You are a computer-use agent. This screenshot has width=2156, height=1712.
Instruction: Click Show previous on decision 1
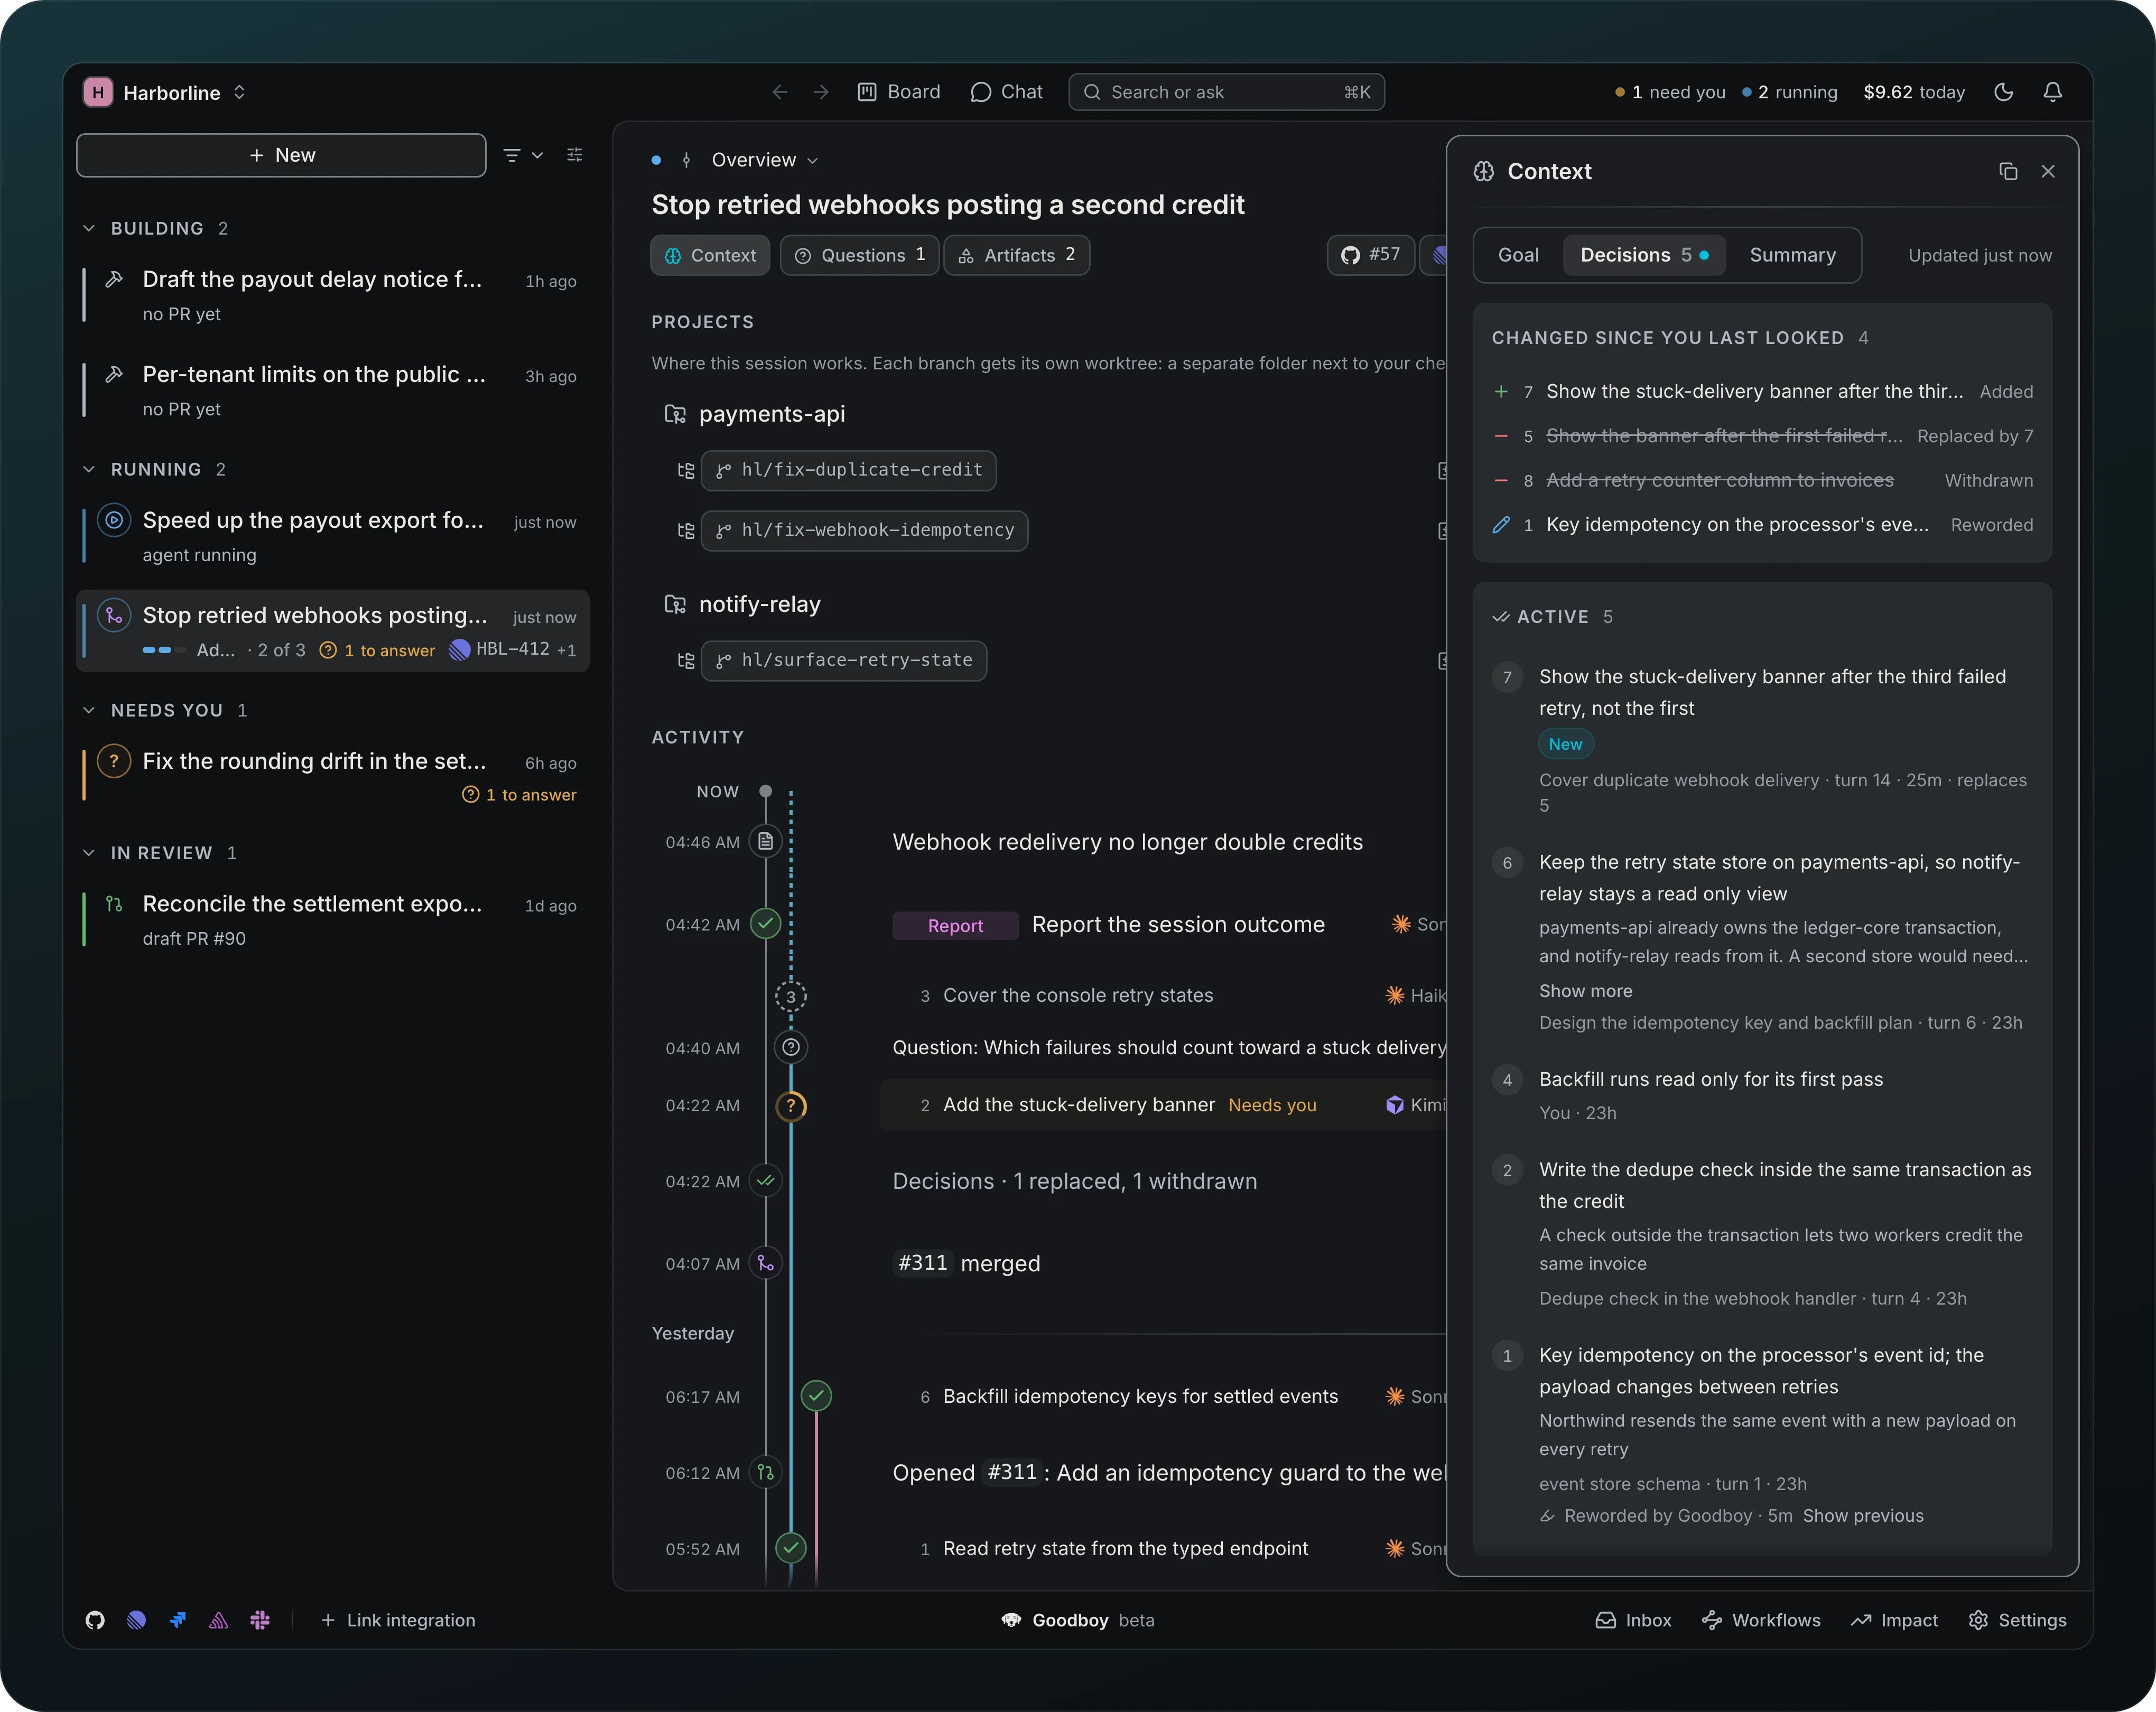tap(1863, 1516)
